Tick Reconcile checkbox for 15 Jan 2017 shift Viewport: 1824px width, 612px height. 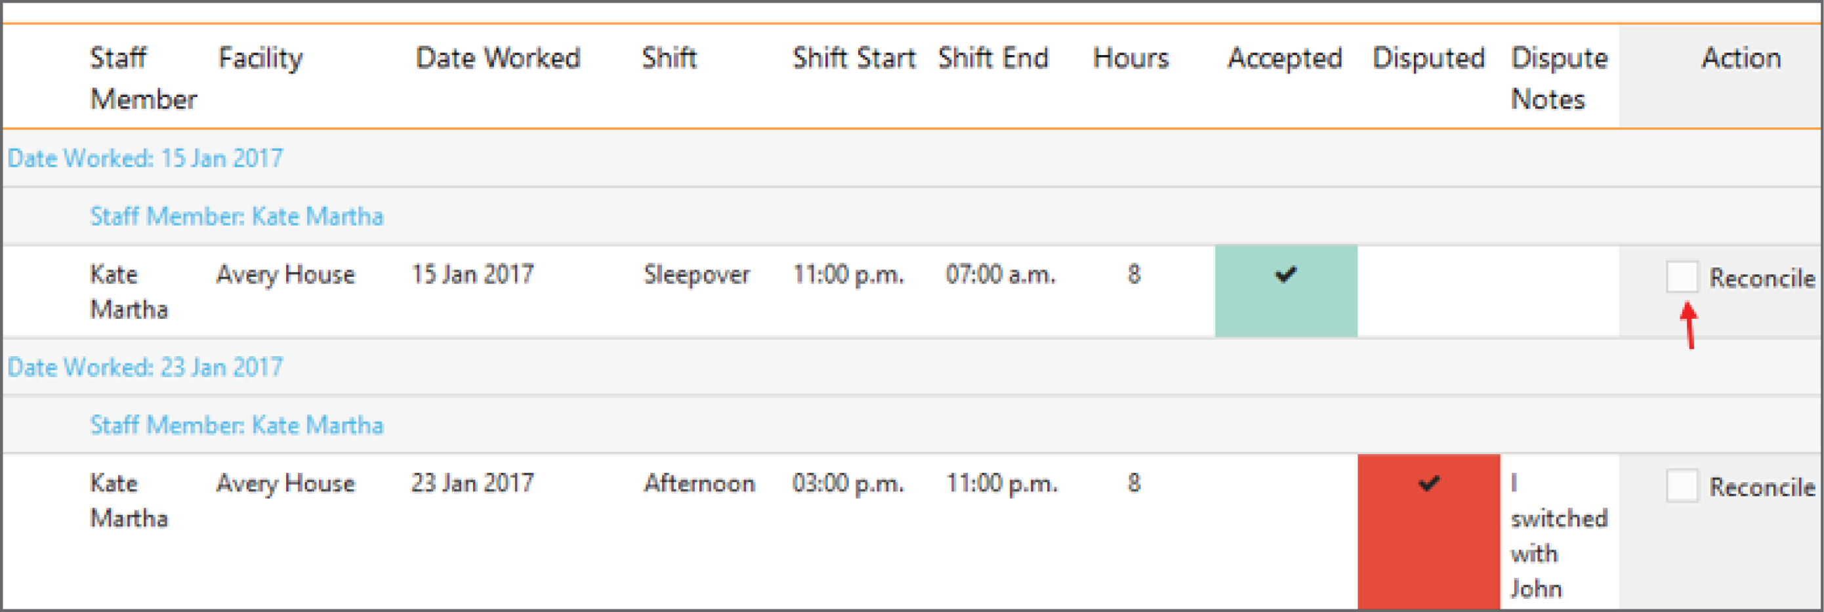point(1682,276)
